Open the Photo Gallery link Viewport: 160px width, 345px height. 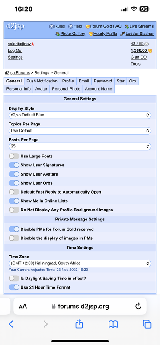(x=73, y=34)
